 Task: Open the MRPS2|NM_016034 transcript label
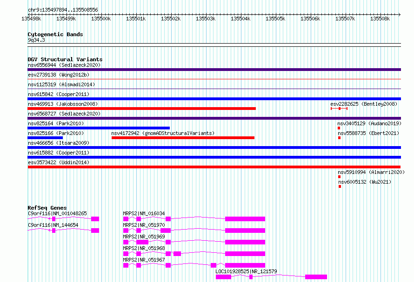point(144,213)
